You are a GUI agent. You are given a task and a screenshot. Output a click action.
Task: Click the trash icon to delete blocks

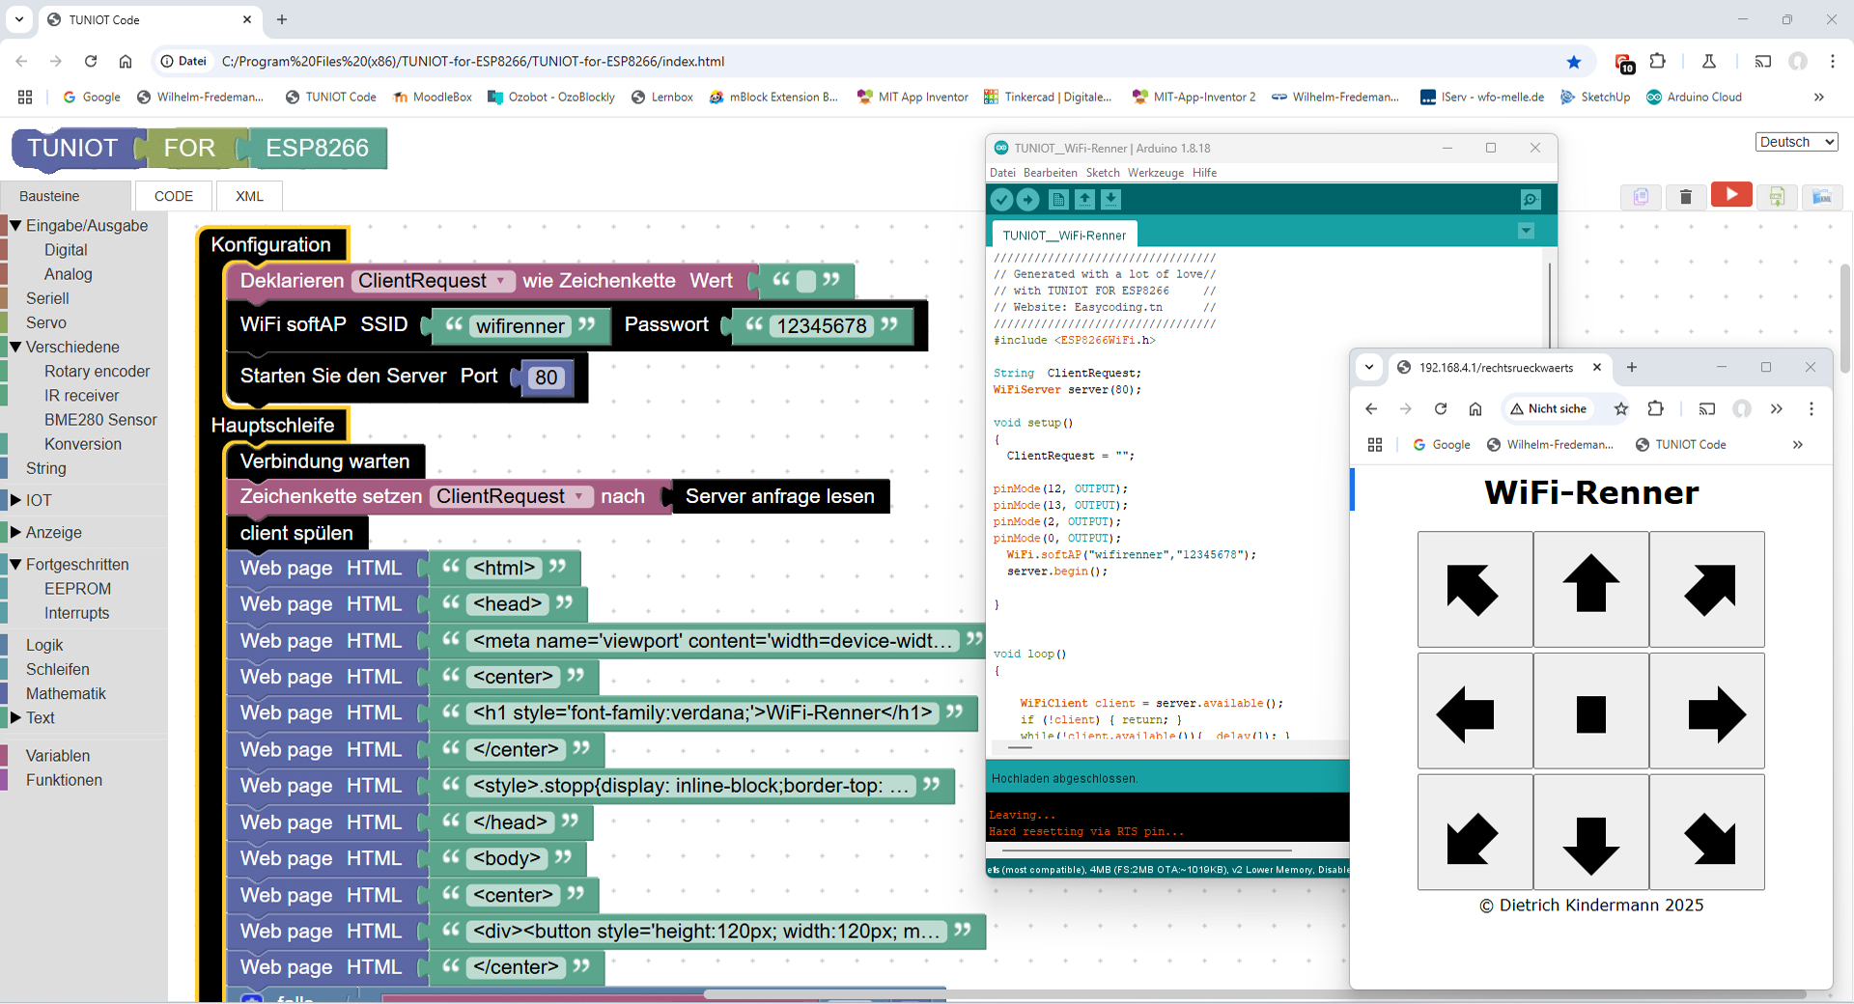coord(1686,197)
